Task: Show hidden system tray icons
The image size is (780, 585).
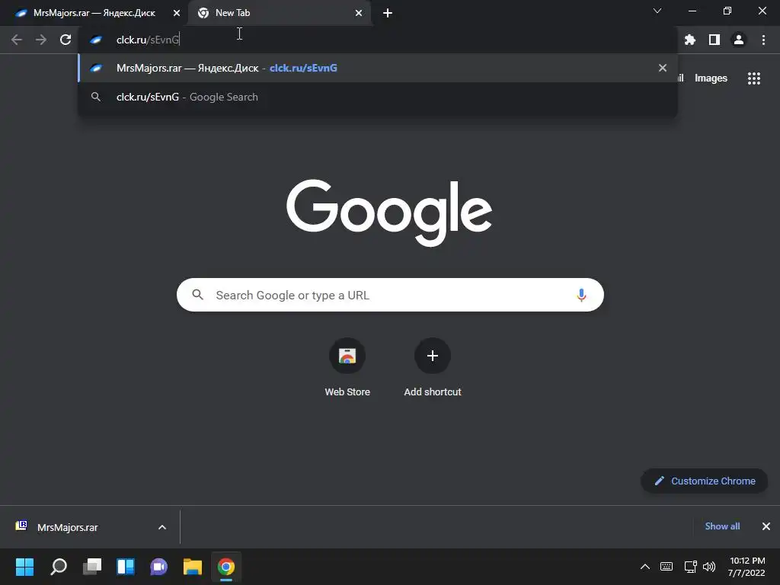Action: click(x=644, y=567)
